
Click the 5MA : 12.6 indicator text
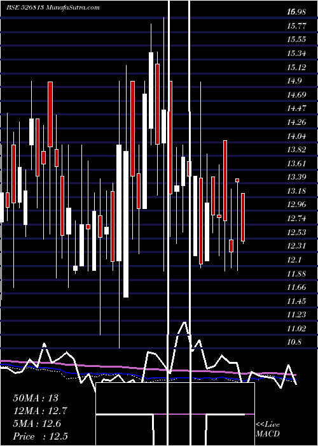pyautogui.click(x=37, y=424)
